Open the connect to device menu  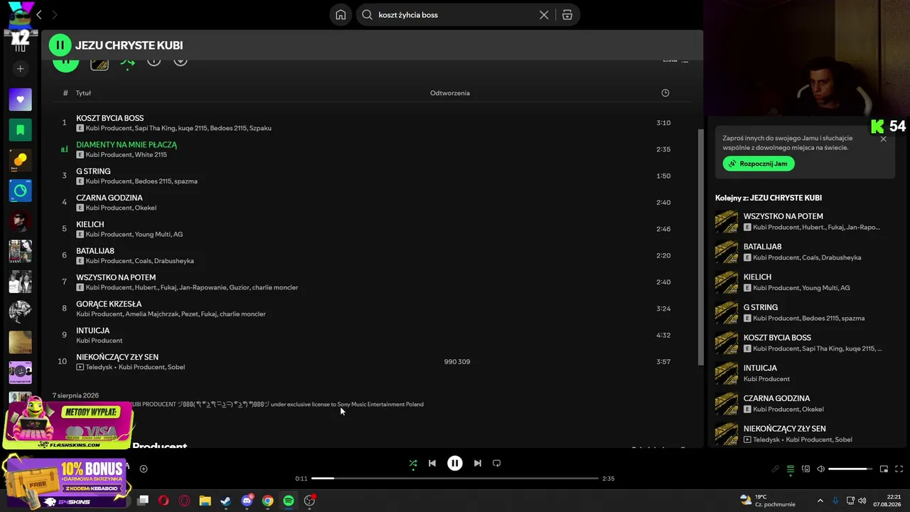[x=805, y=469]
